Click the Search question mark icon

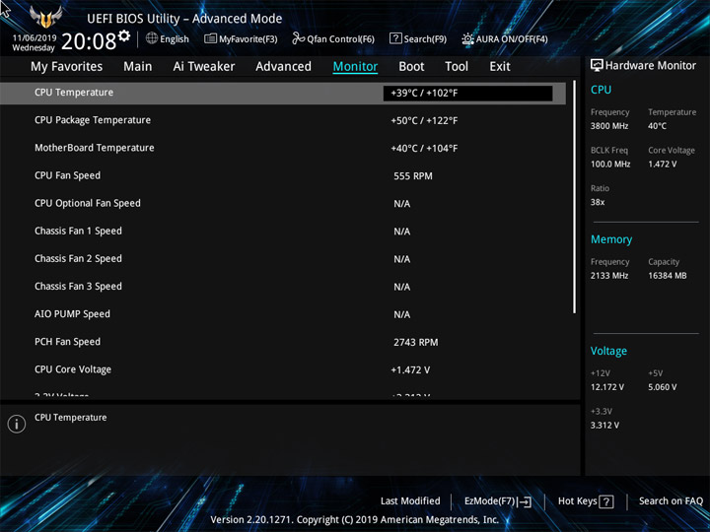395,38
